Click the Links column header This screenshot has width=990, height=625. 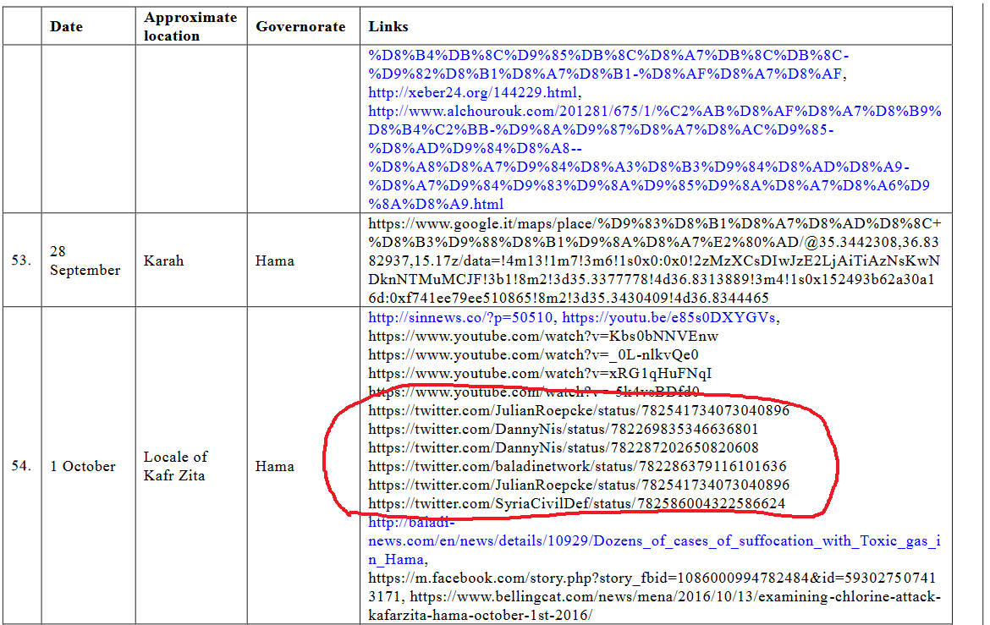[x=388, y=26]
